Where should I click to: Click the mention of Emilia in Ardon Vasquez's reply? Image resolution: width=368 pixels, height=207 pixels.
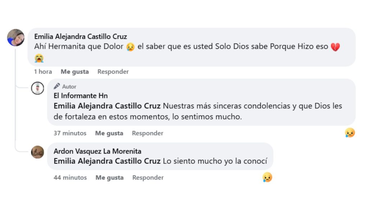[106, 161]
